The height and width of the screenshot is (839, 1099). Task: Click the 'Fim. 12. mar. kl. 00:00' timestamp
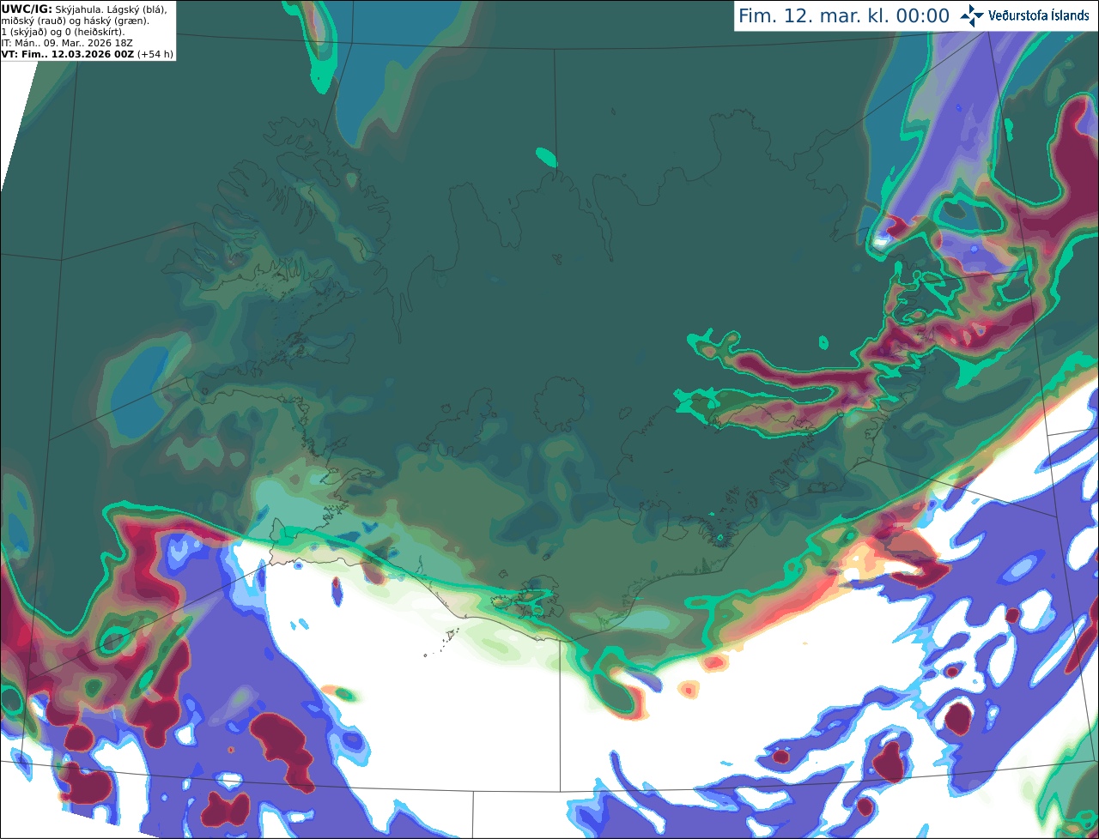844,16
